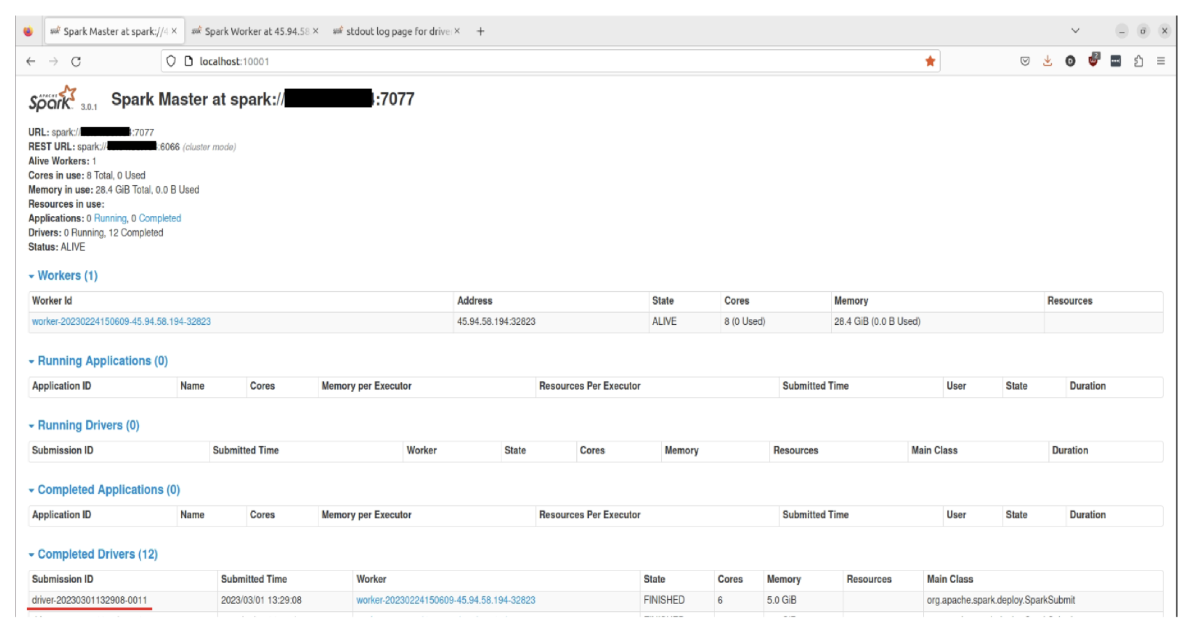This screenshot has height=630, width=1189.
Task: Click the localhost:10001 address bar
Action: [527, 61]
